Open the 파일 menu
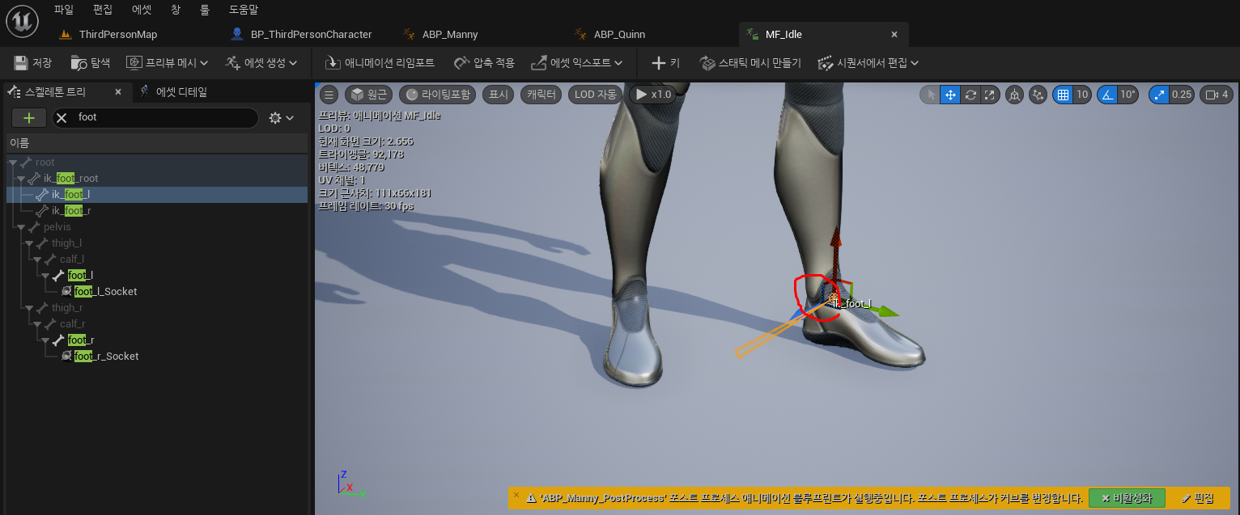Screen dimensions: 1240x515 [x=64, y=10]
